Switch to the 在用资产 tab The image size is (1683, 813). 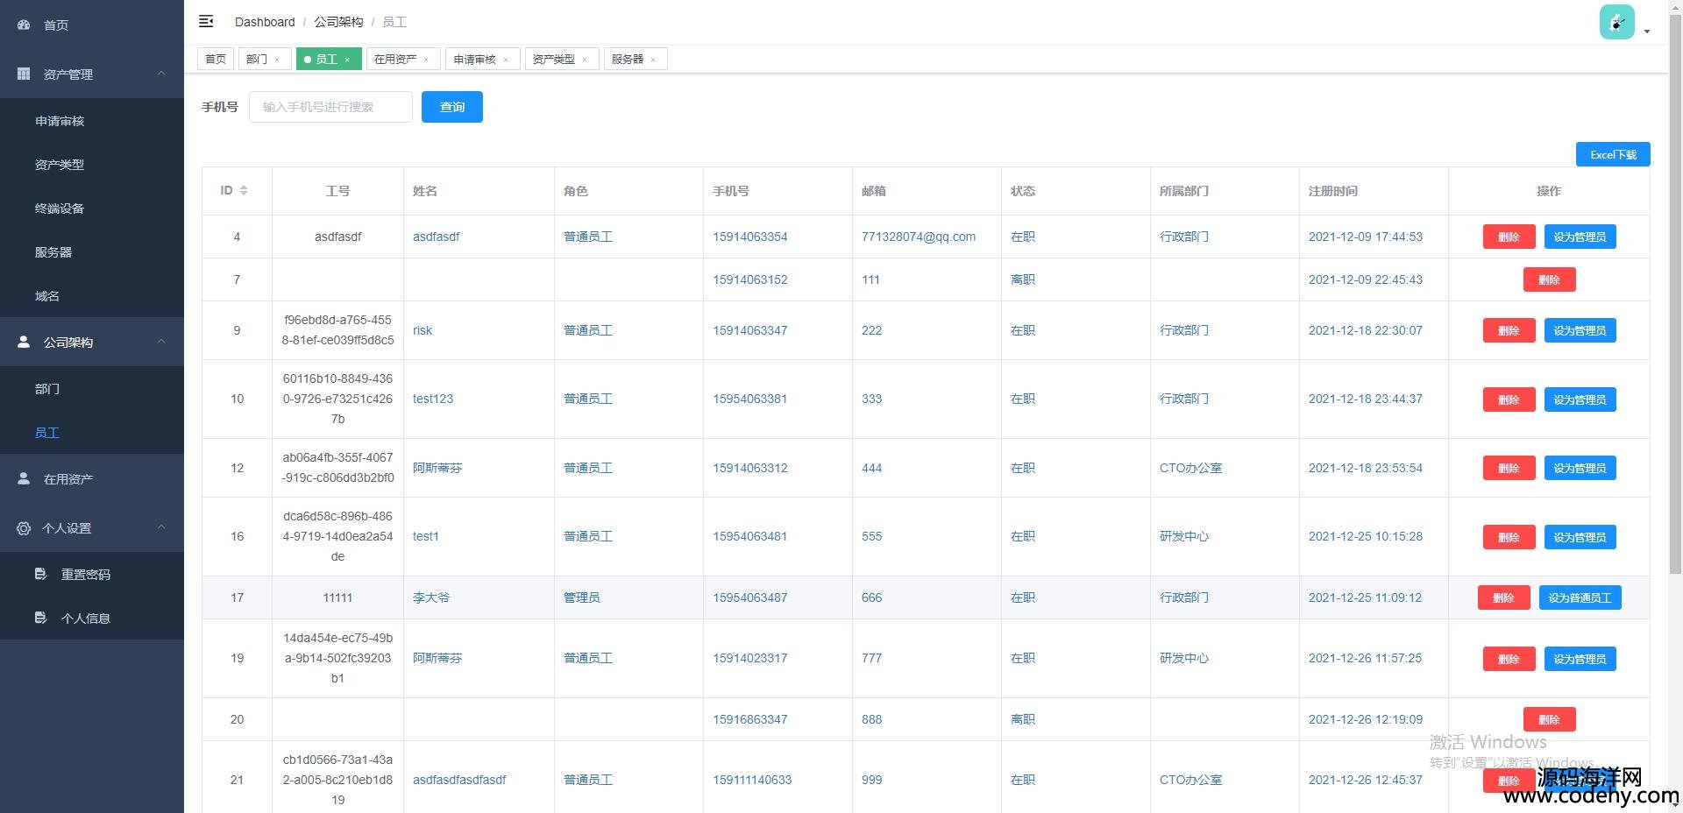[395, 60]
